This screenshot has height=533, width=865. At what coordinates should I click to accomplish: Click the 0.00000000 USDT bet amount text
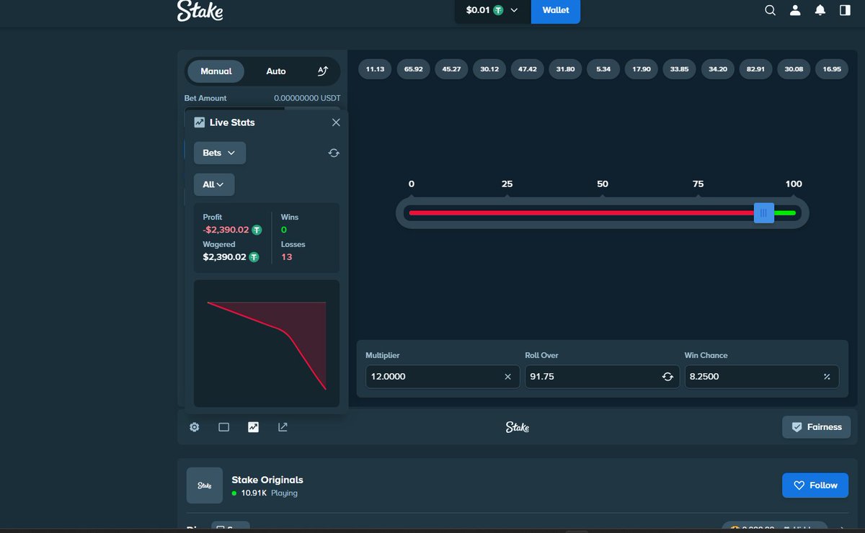coord(307,98)
